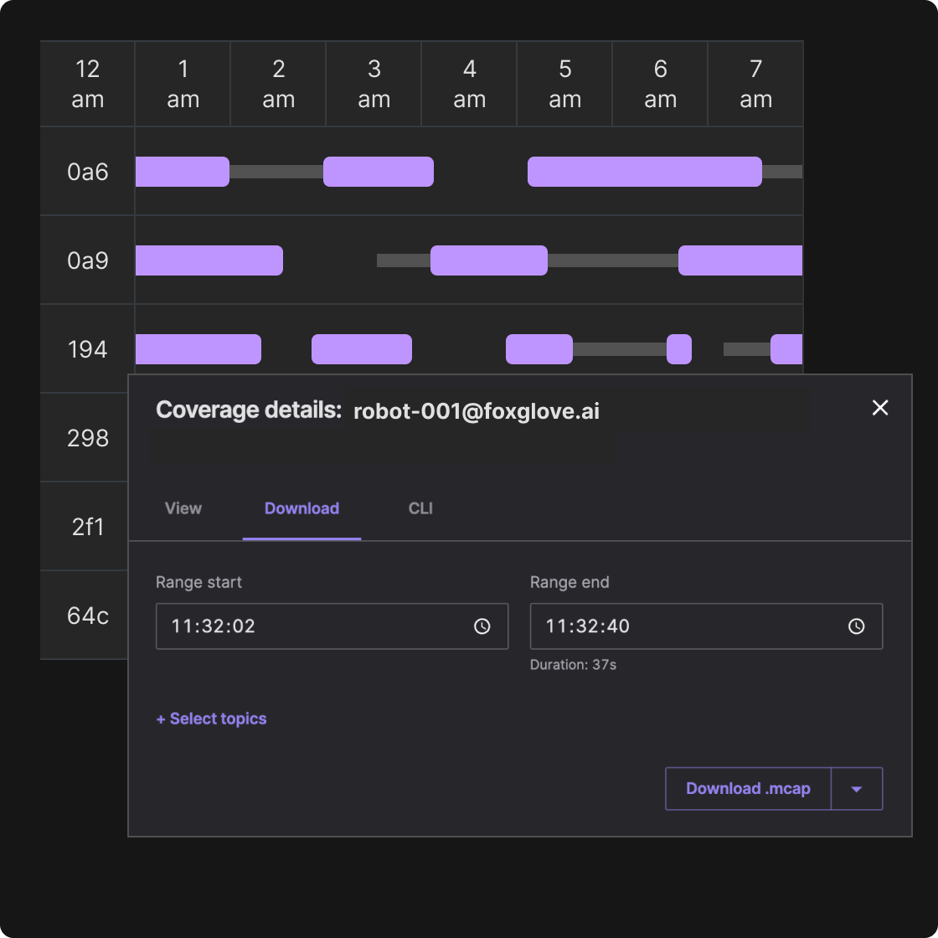Expand the download format dropdown arrow
This screenshot has width=938, height=938.
tap(856, 789)
